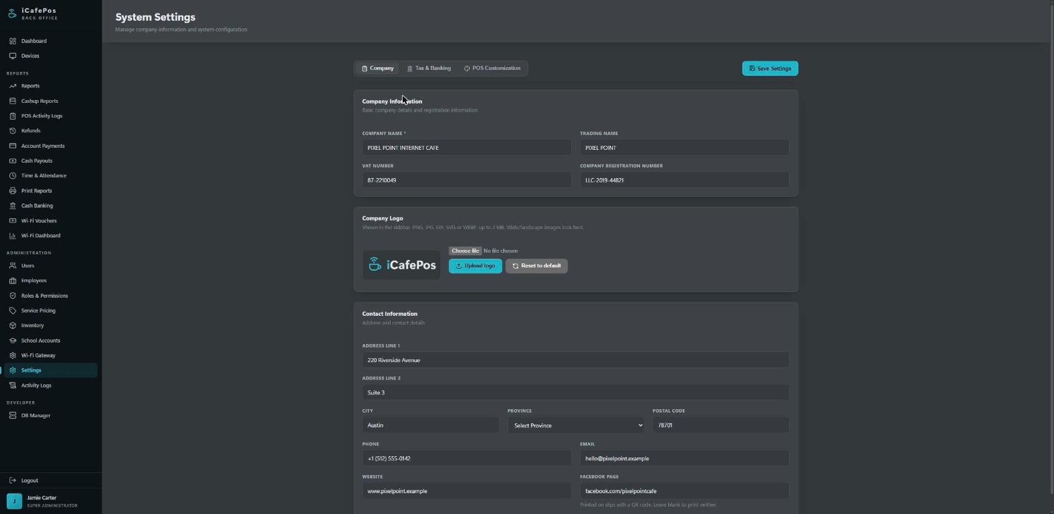Select Wi-Fi Vouchers icon
Image resolution: width=1054 pixels, height=514 pixels.
[x=13, y=220]
